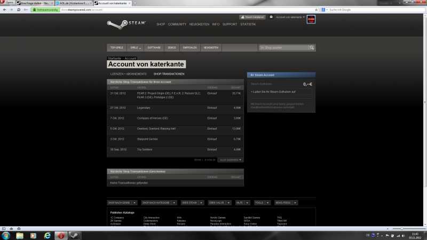The width and height of the screenshot is (427, 240).
Task: Select the store tab between DEMOS and NEUIGKEITEN
Action: coord(190,47)
